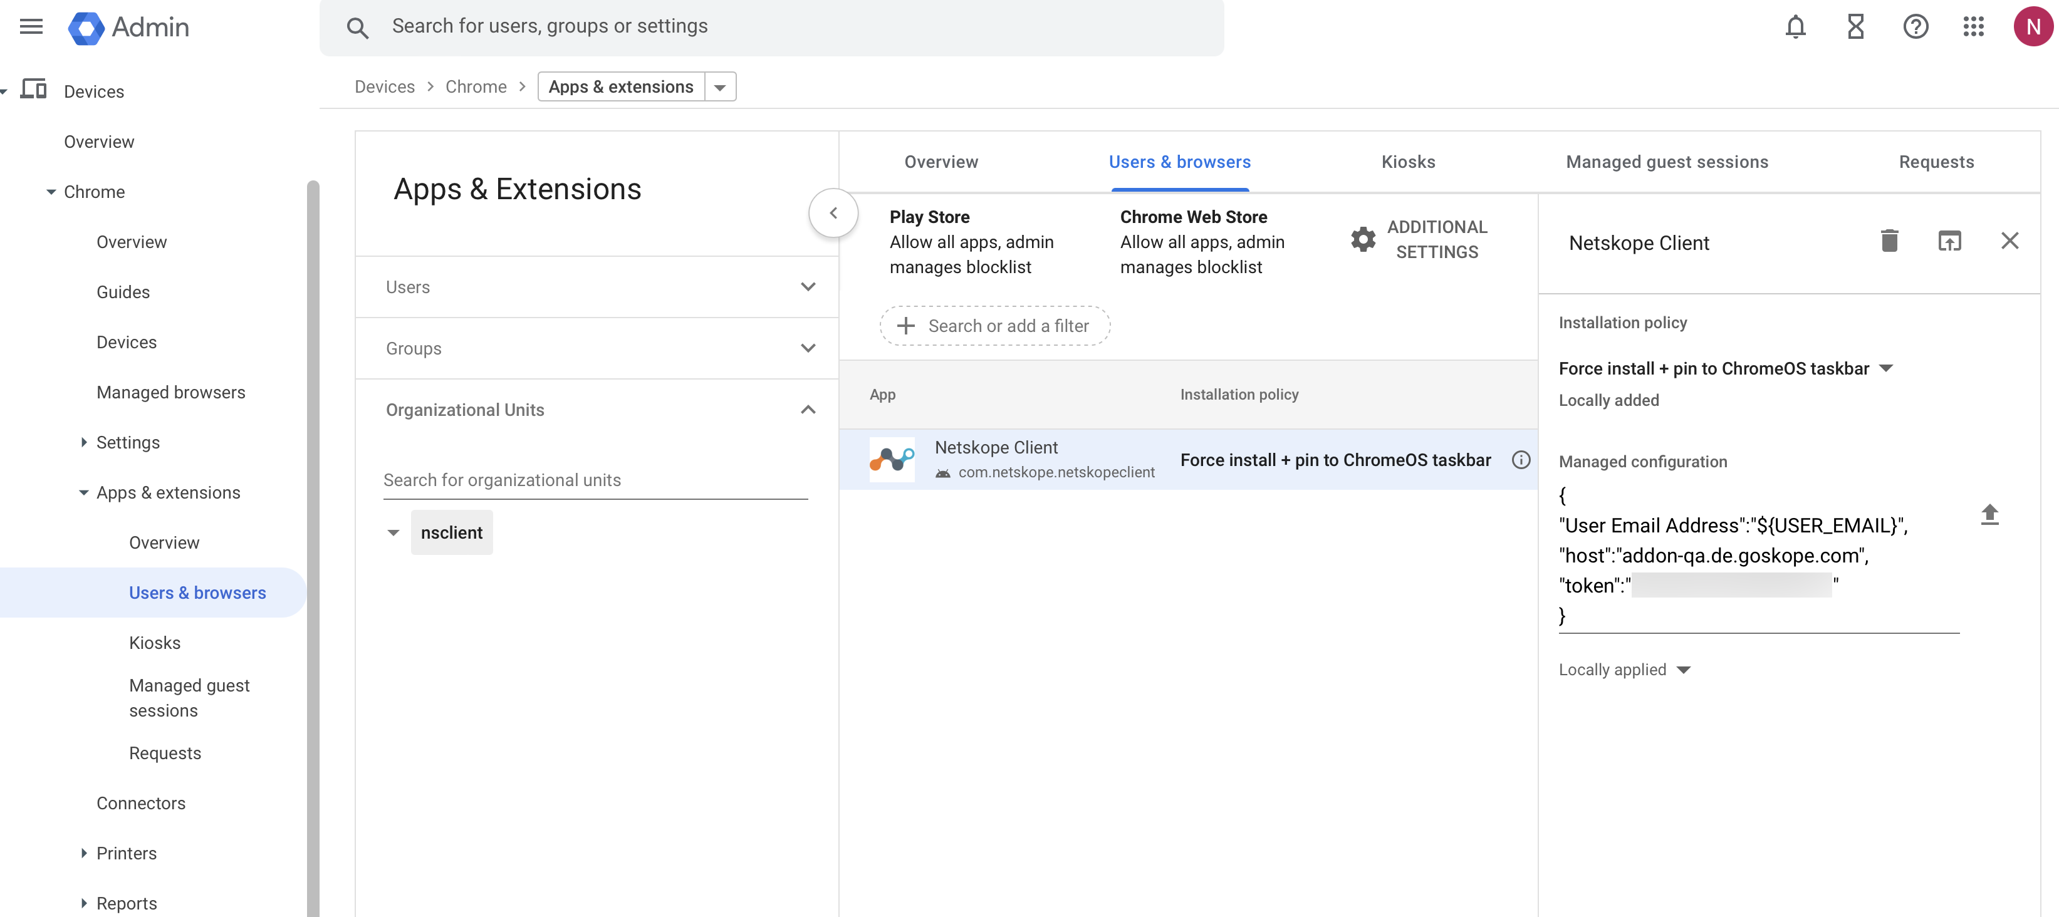
Task: Click App column header
Action: (882, 395)
